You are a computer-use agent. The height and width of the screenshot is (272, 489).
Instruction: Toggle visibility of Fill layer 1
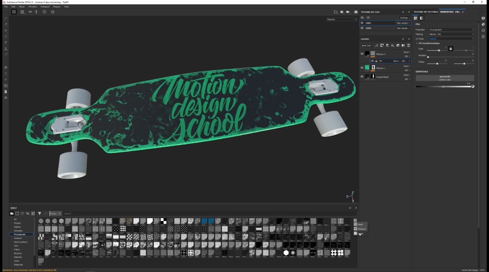[362, 68]
